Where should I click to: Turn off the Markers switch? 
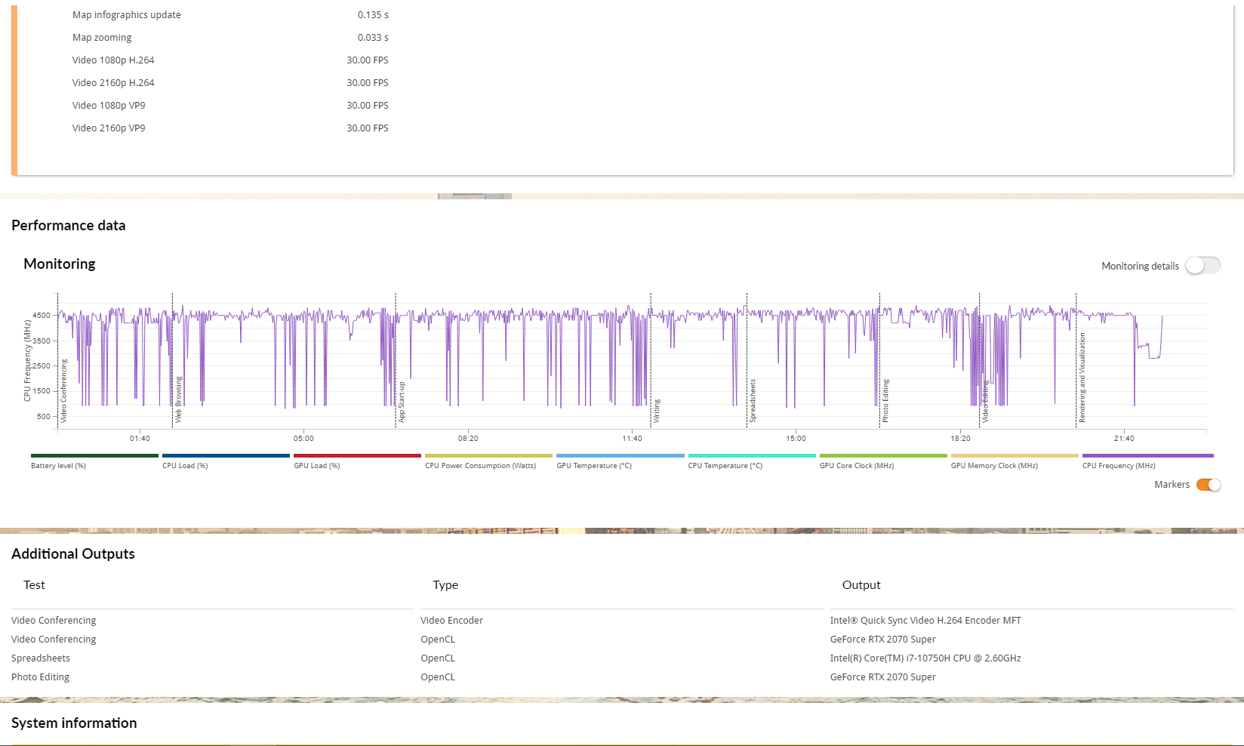tap(1208, 485)
